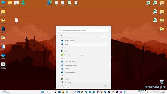Open Premiere Pro from the taskbar
Screen dimensions: 167x94
tap(117, 92)
